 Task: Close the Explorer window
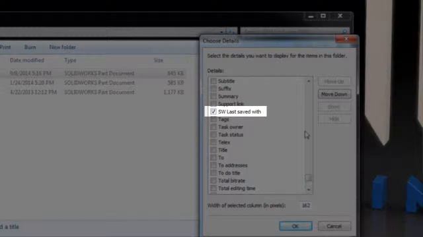point(340,16)
